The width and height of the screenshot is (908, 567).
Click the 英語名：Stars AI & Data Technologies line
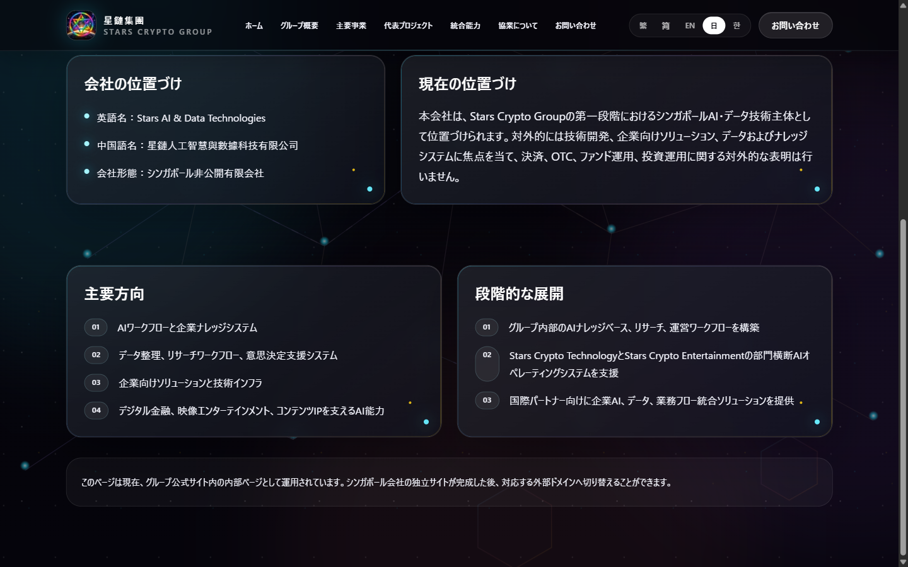tap(181, 118)
